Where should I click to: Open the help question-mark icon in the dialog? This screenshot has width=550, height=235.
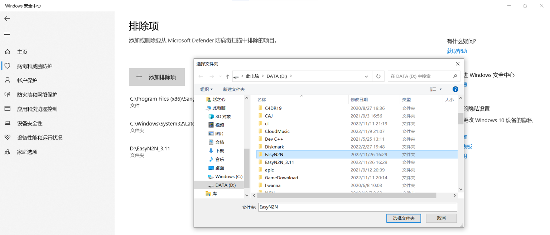click(455, 89)
